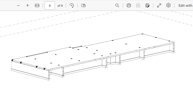Click the 'Edit with' button
This screenshot has width=193, height=97.
pos(185,5)
